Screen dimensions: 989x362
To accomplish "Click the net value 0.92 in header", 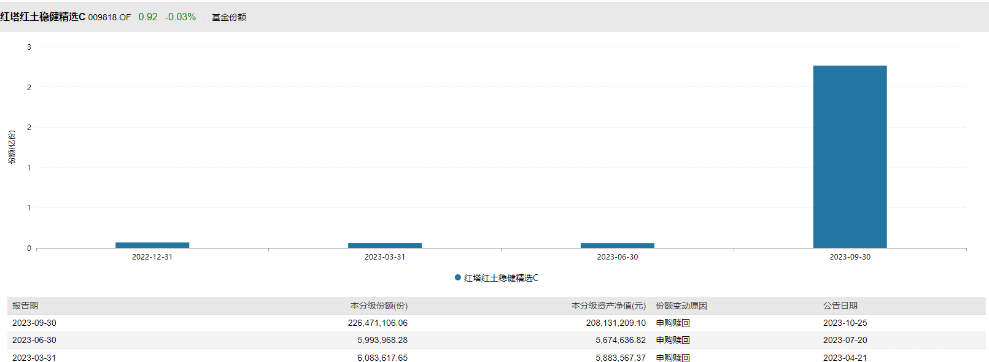I will [148, 17].
